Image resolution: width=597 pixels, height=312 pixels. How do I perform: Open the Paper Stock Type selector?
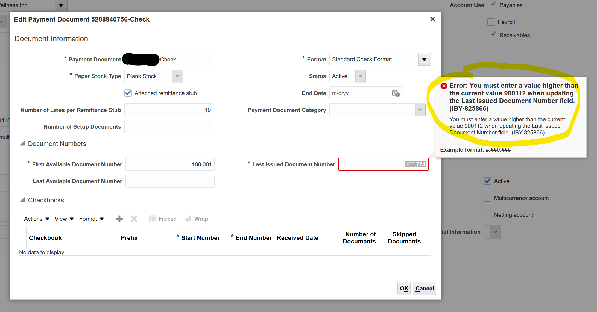pos(178,76)
